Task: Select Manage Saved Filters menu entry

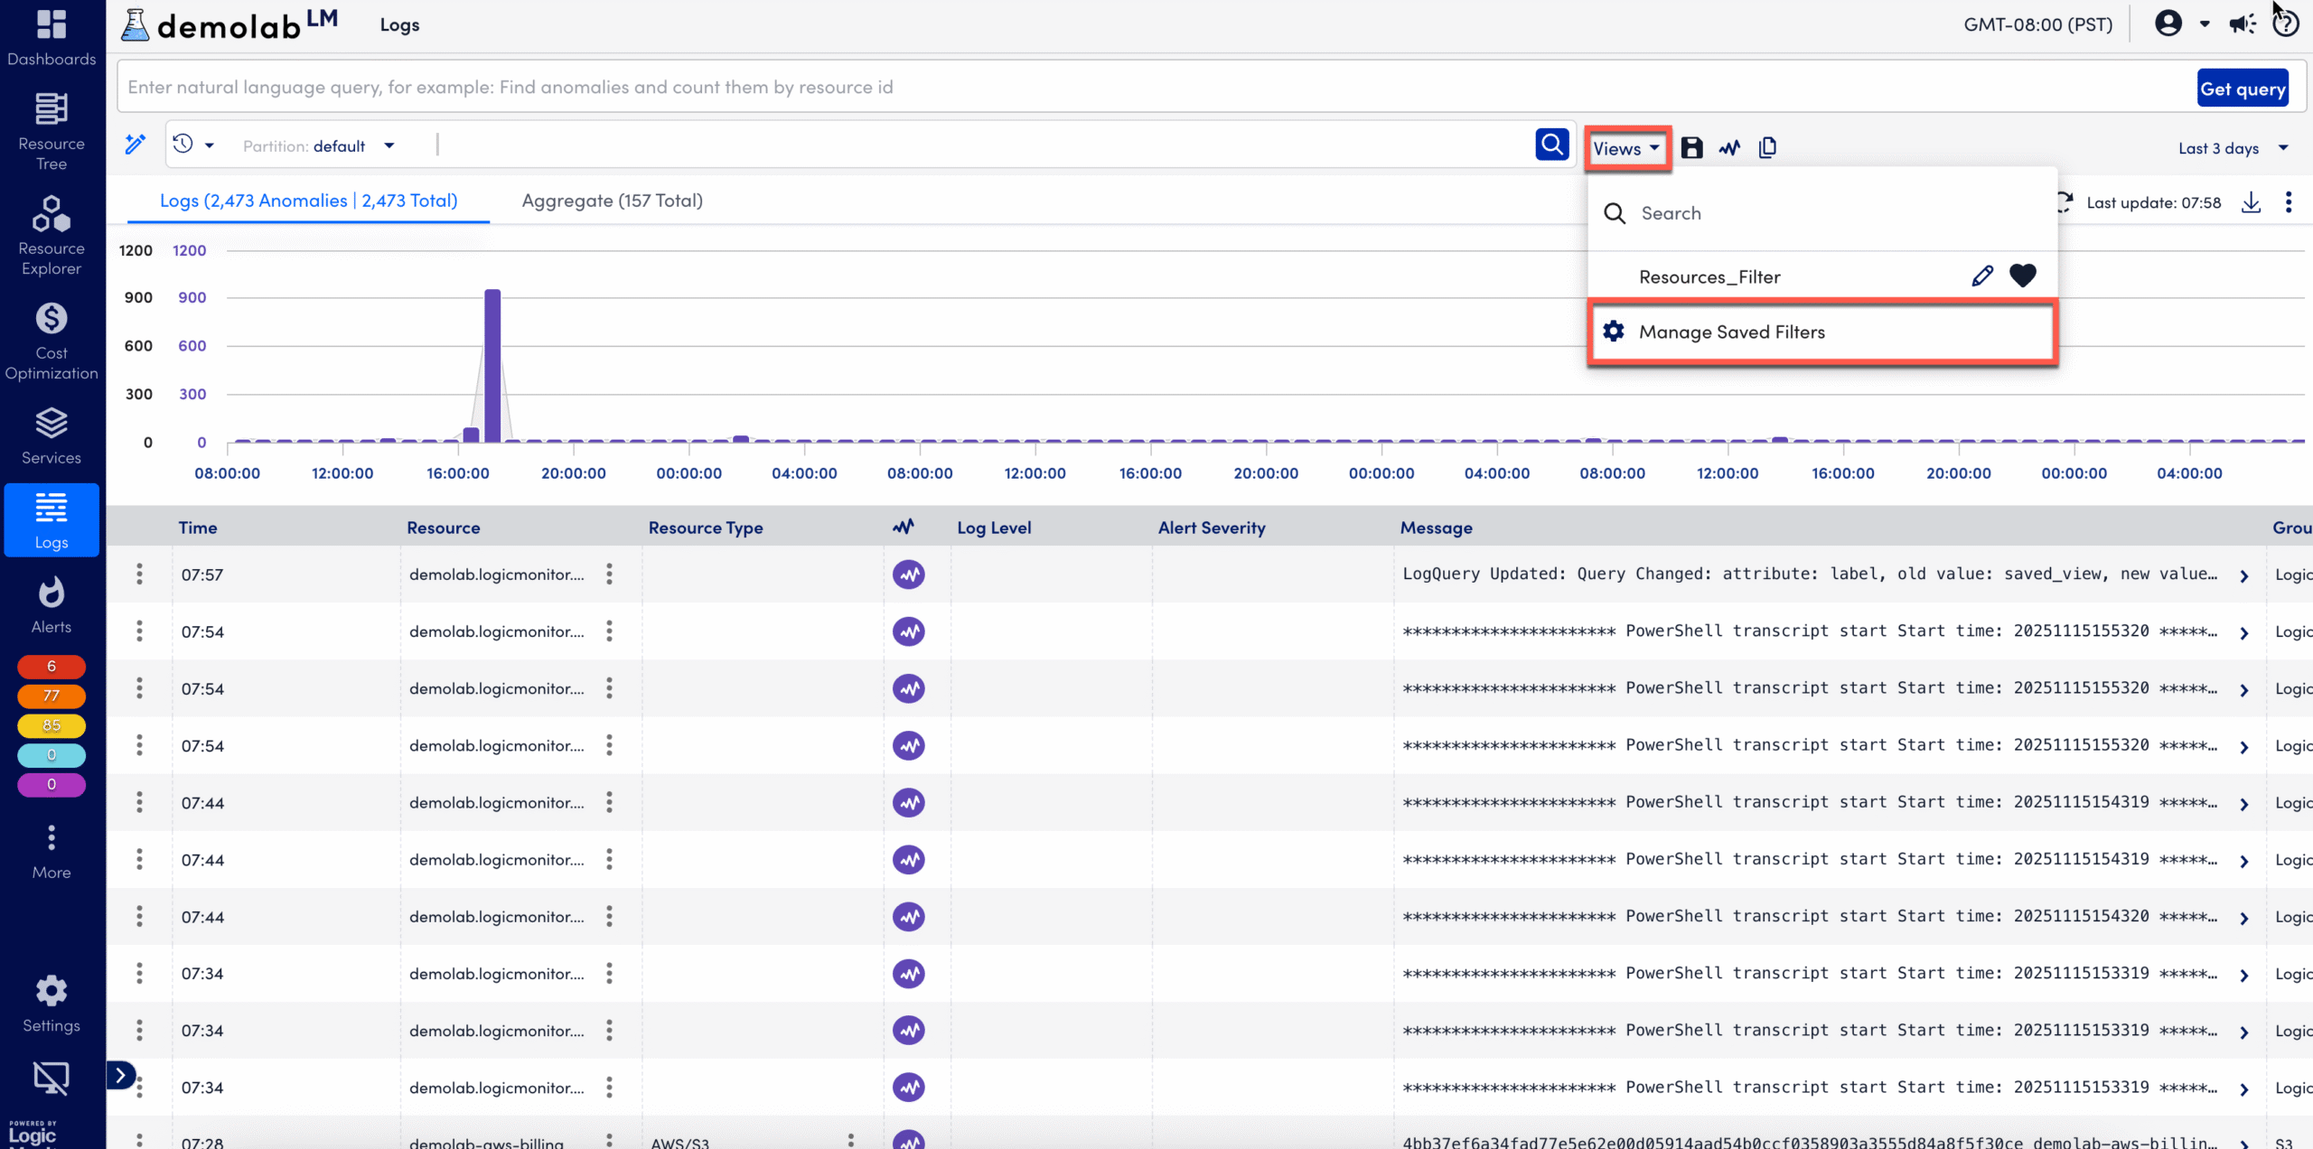Action: (x=1732, y=332)
